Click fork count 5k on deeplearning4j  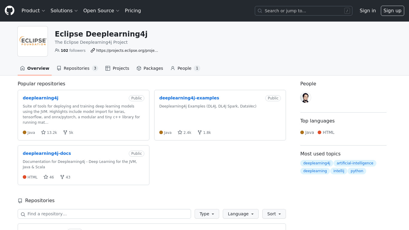[x=68, y=132]
